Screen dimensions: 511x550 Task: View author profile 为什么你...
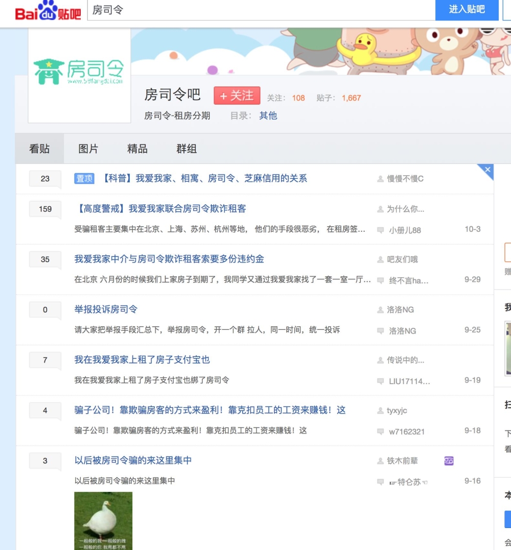click(405, 209)
